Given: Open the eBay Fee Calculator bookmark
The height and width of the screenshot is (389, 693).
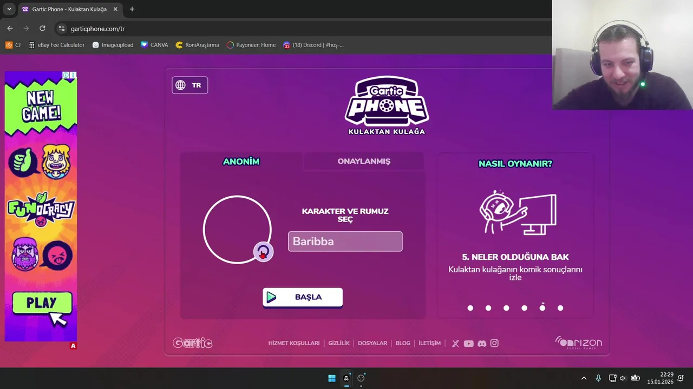Looking at the screenshot, I should (x=57, y=45).
